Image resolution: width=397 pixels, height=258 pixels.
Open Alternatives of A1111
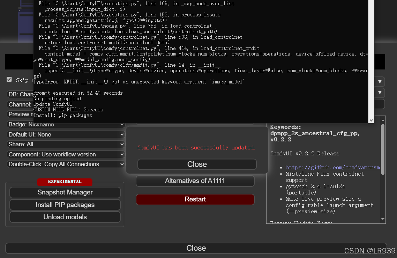[195, 181]
